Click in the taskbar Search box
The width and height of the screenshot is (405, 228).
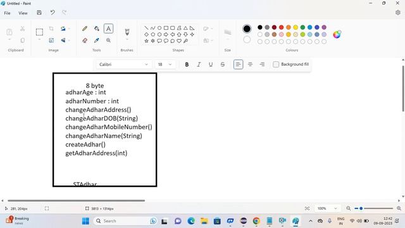[x=125, y=221]
